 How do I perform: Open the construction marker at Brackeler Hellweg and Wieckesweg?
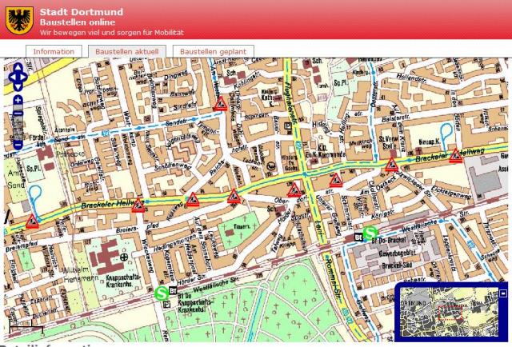click(x=138, y=205)
